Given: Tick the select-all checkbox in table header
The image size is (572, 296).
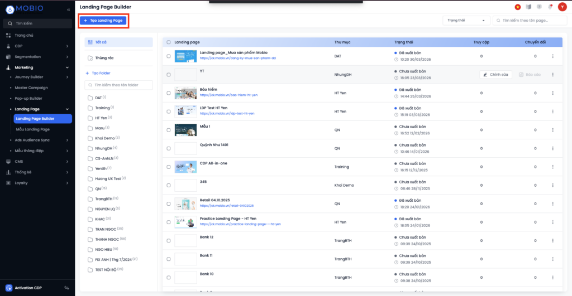Looking at the screenshot, I should [x=169, y=42].
